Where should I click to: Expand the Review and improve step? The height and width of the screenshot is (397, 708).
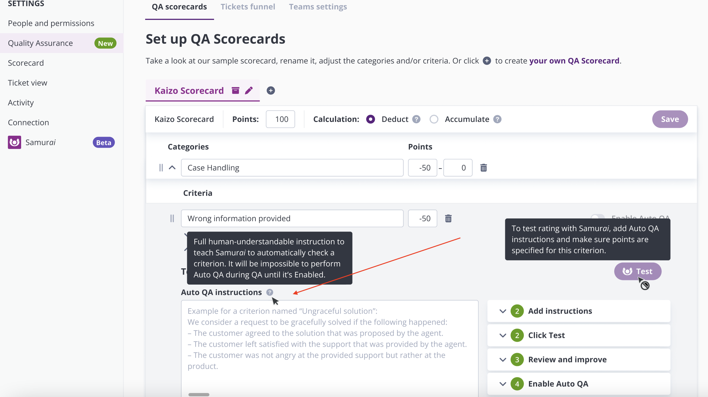503,360
